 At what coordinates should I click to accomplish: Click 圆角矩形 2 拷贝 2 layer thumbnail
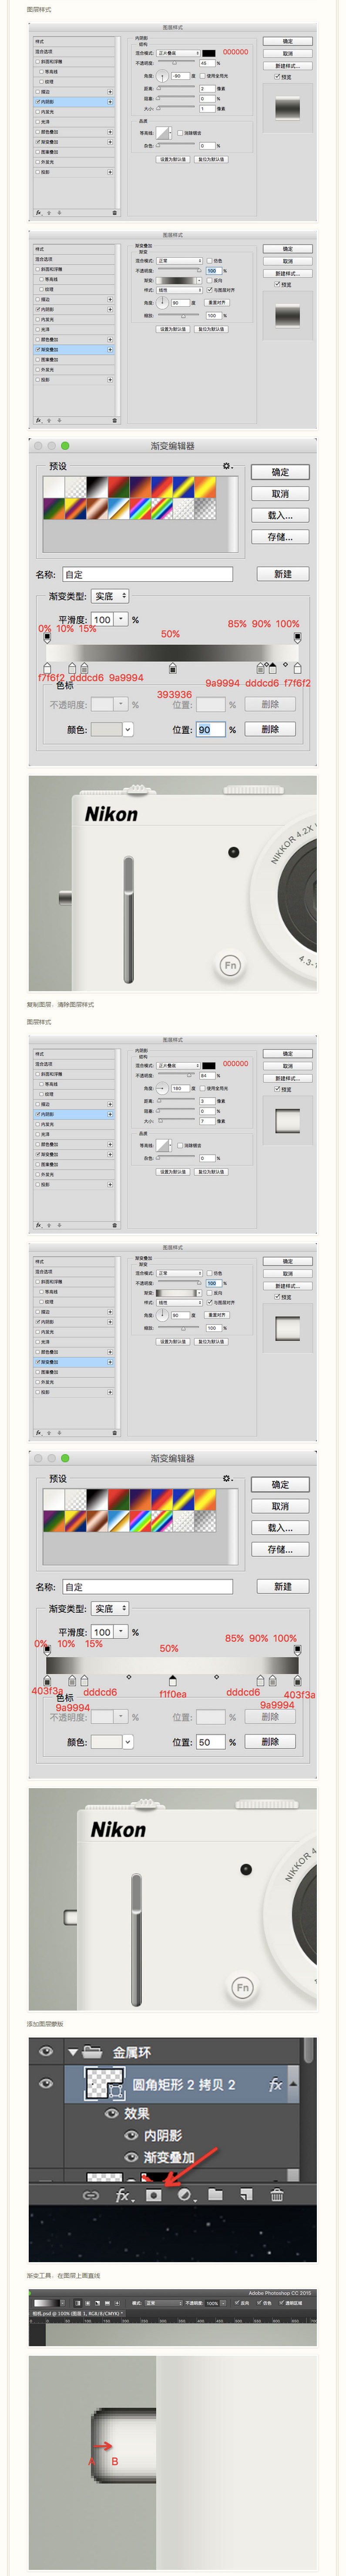(105, 2084)
